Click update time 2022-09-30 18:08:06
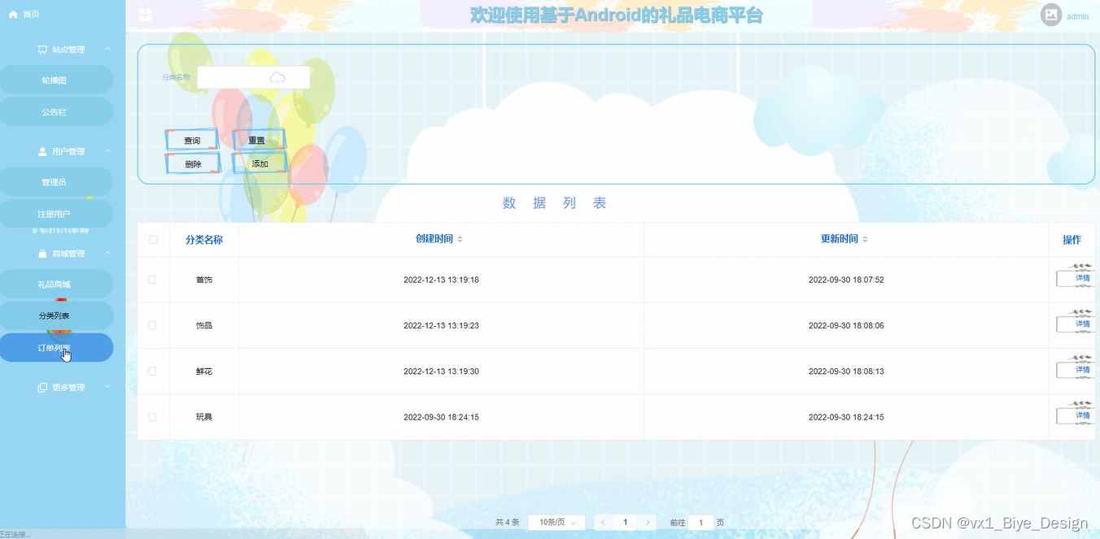 coord(846,325)
